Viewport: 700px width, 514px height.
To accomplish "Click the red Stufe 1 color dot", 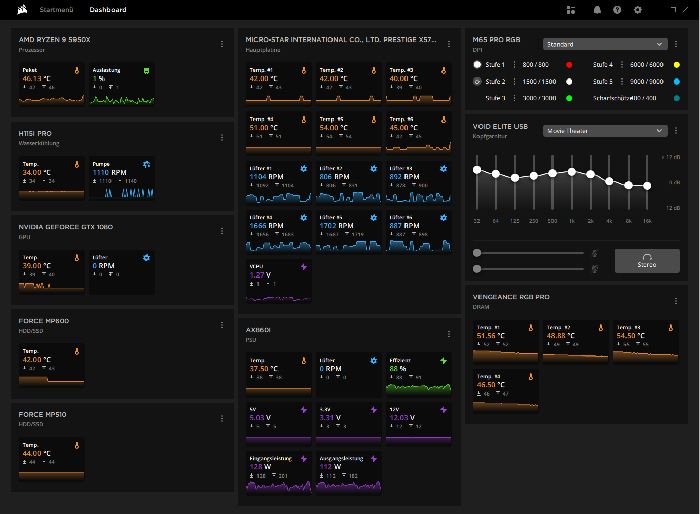I will (x=569, y=65).
